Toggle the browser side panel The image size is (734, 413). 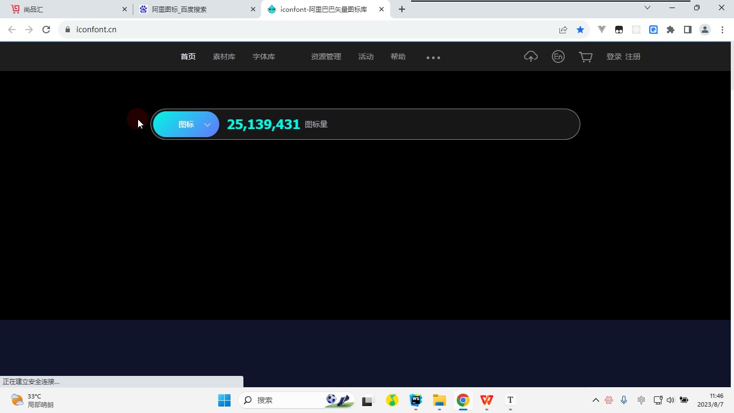688,30
